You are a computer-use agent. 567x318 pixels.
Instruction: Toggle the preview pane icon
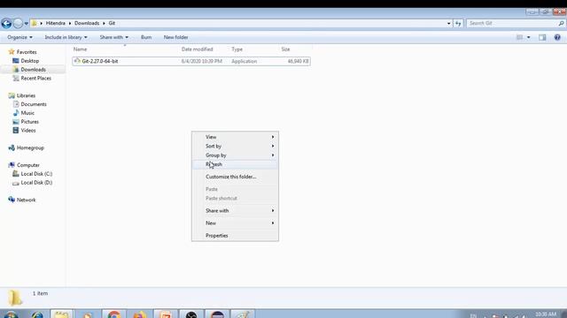pos(542,37)
